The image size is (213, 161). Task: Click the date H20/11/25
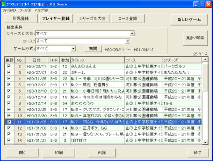point(37,79)
